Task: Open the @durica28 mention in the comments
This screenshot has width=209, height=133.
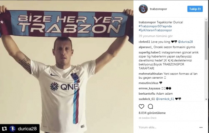Action: [x=185, y=42]
